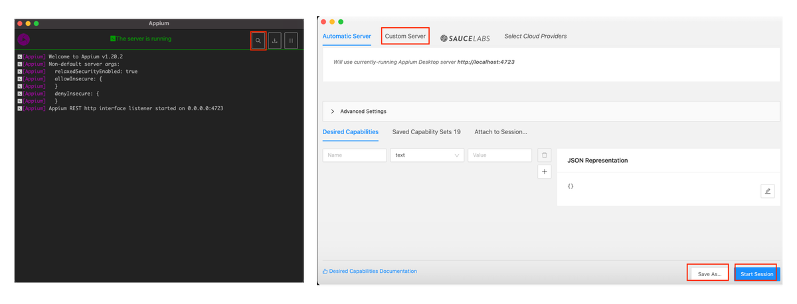Click the localhost:4723 server address text
The image size is (797, 304).
[486, 62]
